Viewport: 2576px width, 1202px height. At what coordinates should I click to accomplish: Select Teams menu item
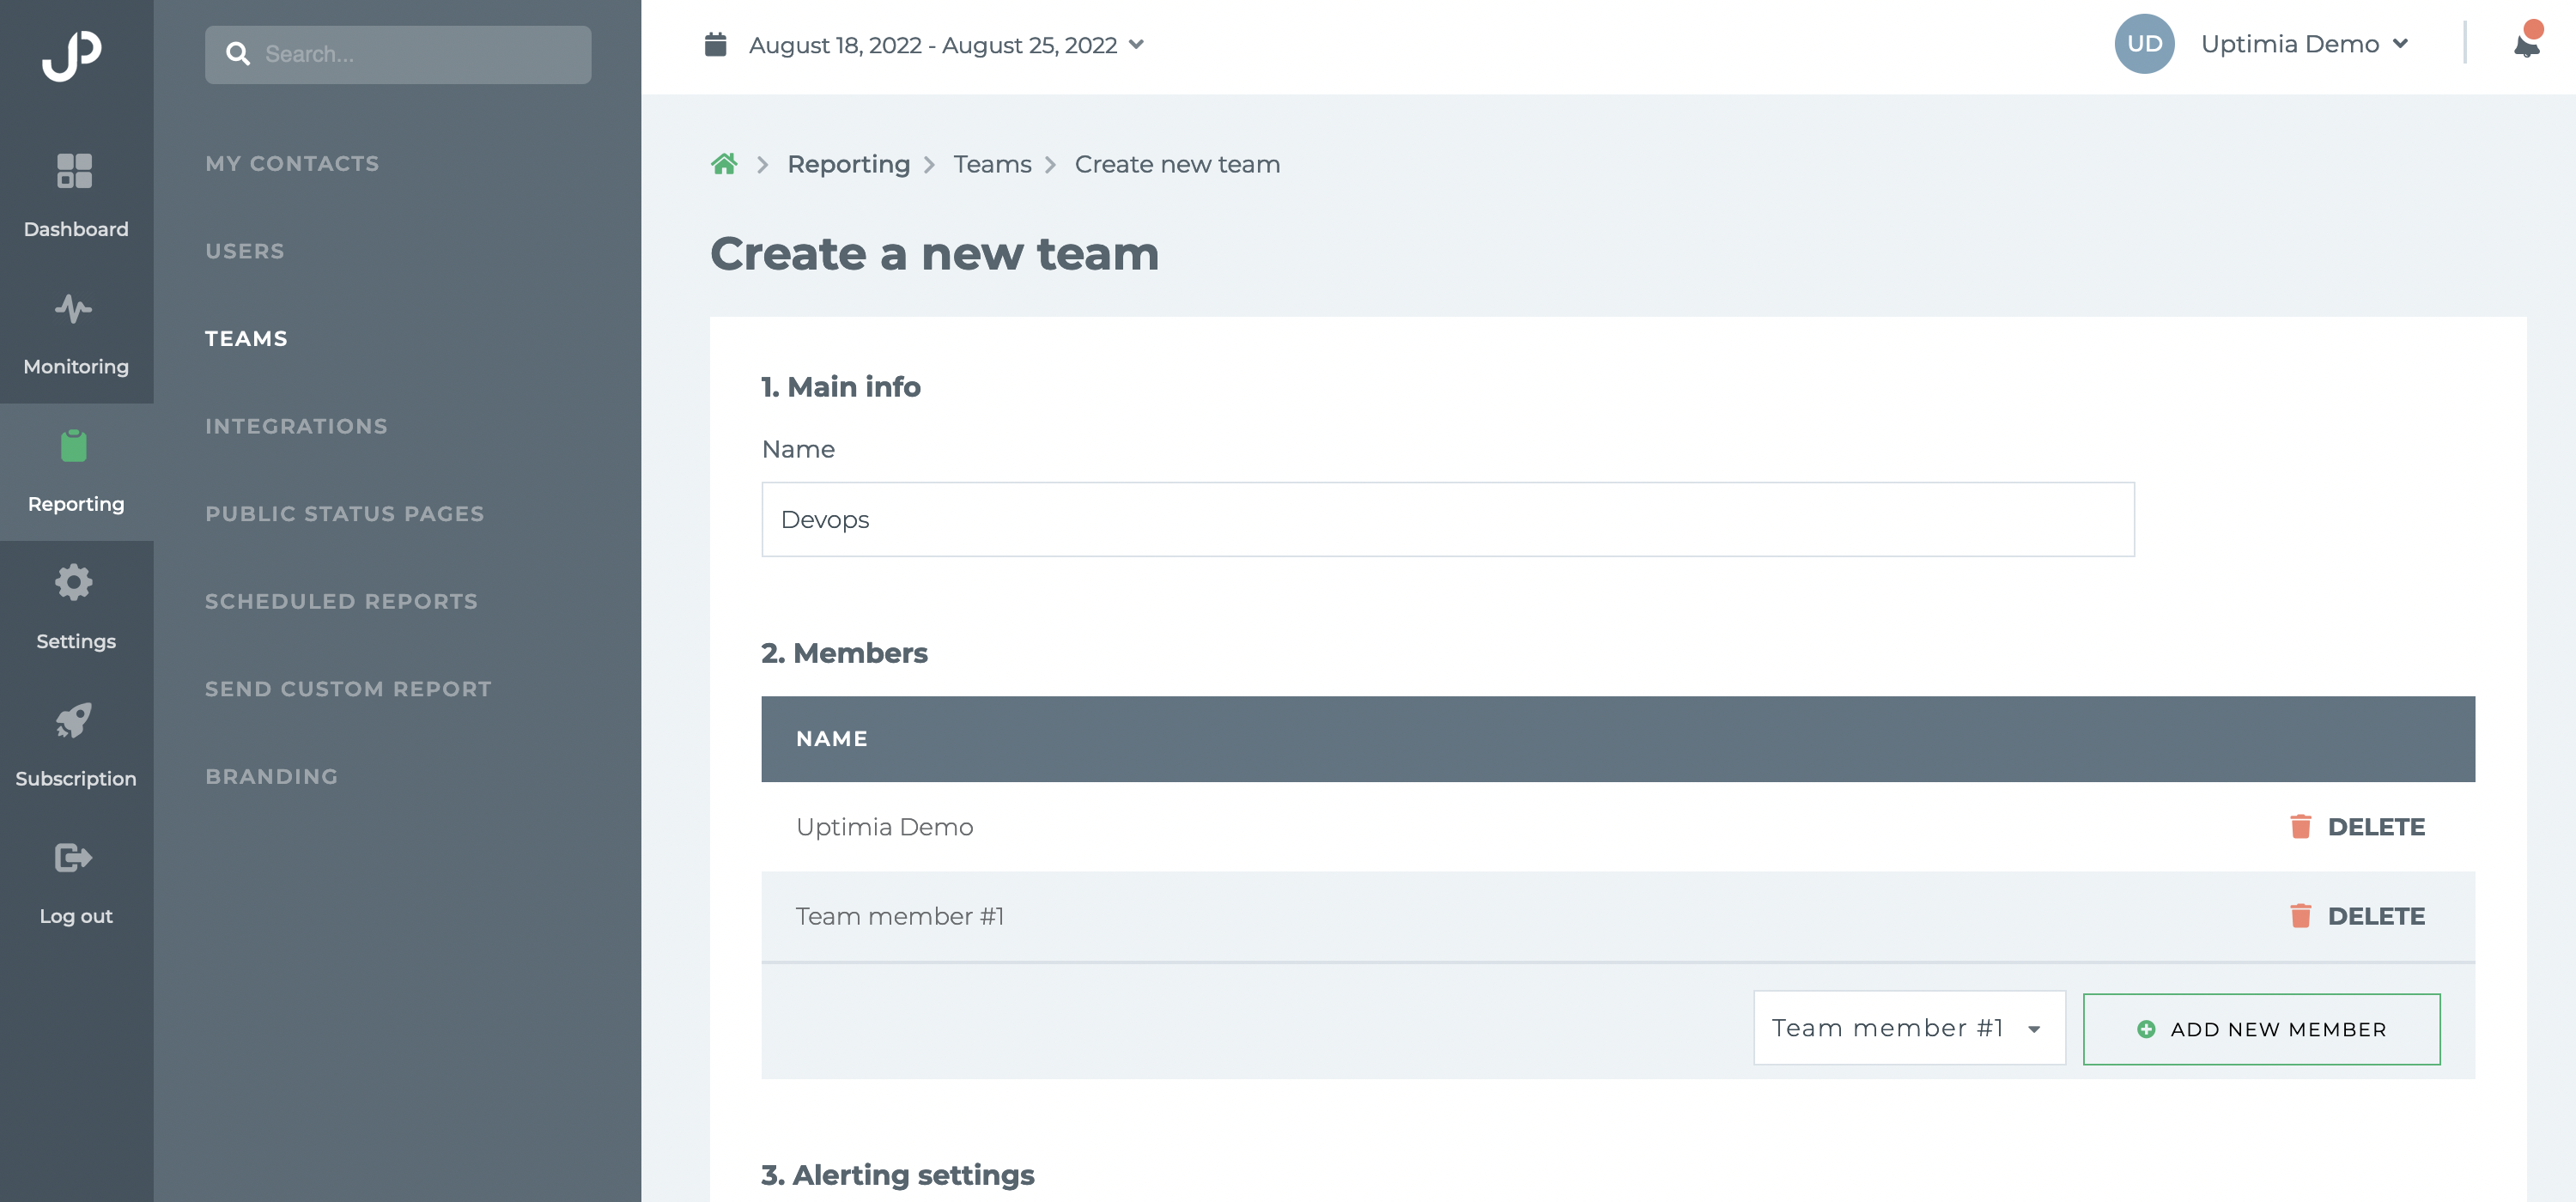(246, 339)
